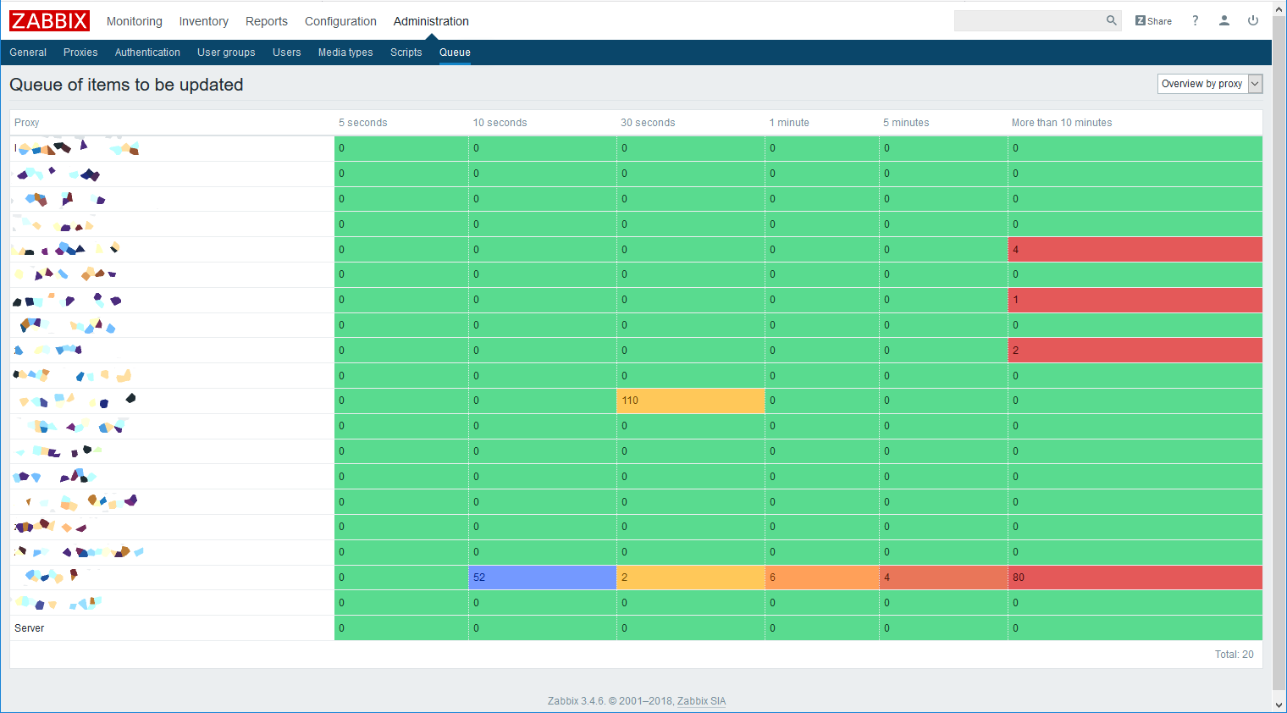Select the User groups tab
The width and height of the screenshot is (1287, 713).
point(226,53)
